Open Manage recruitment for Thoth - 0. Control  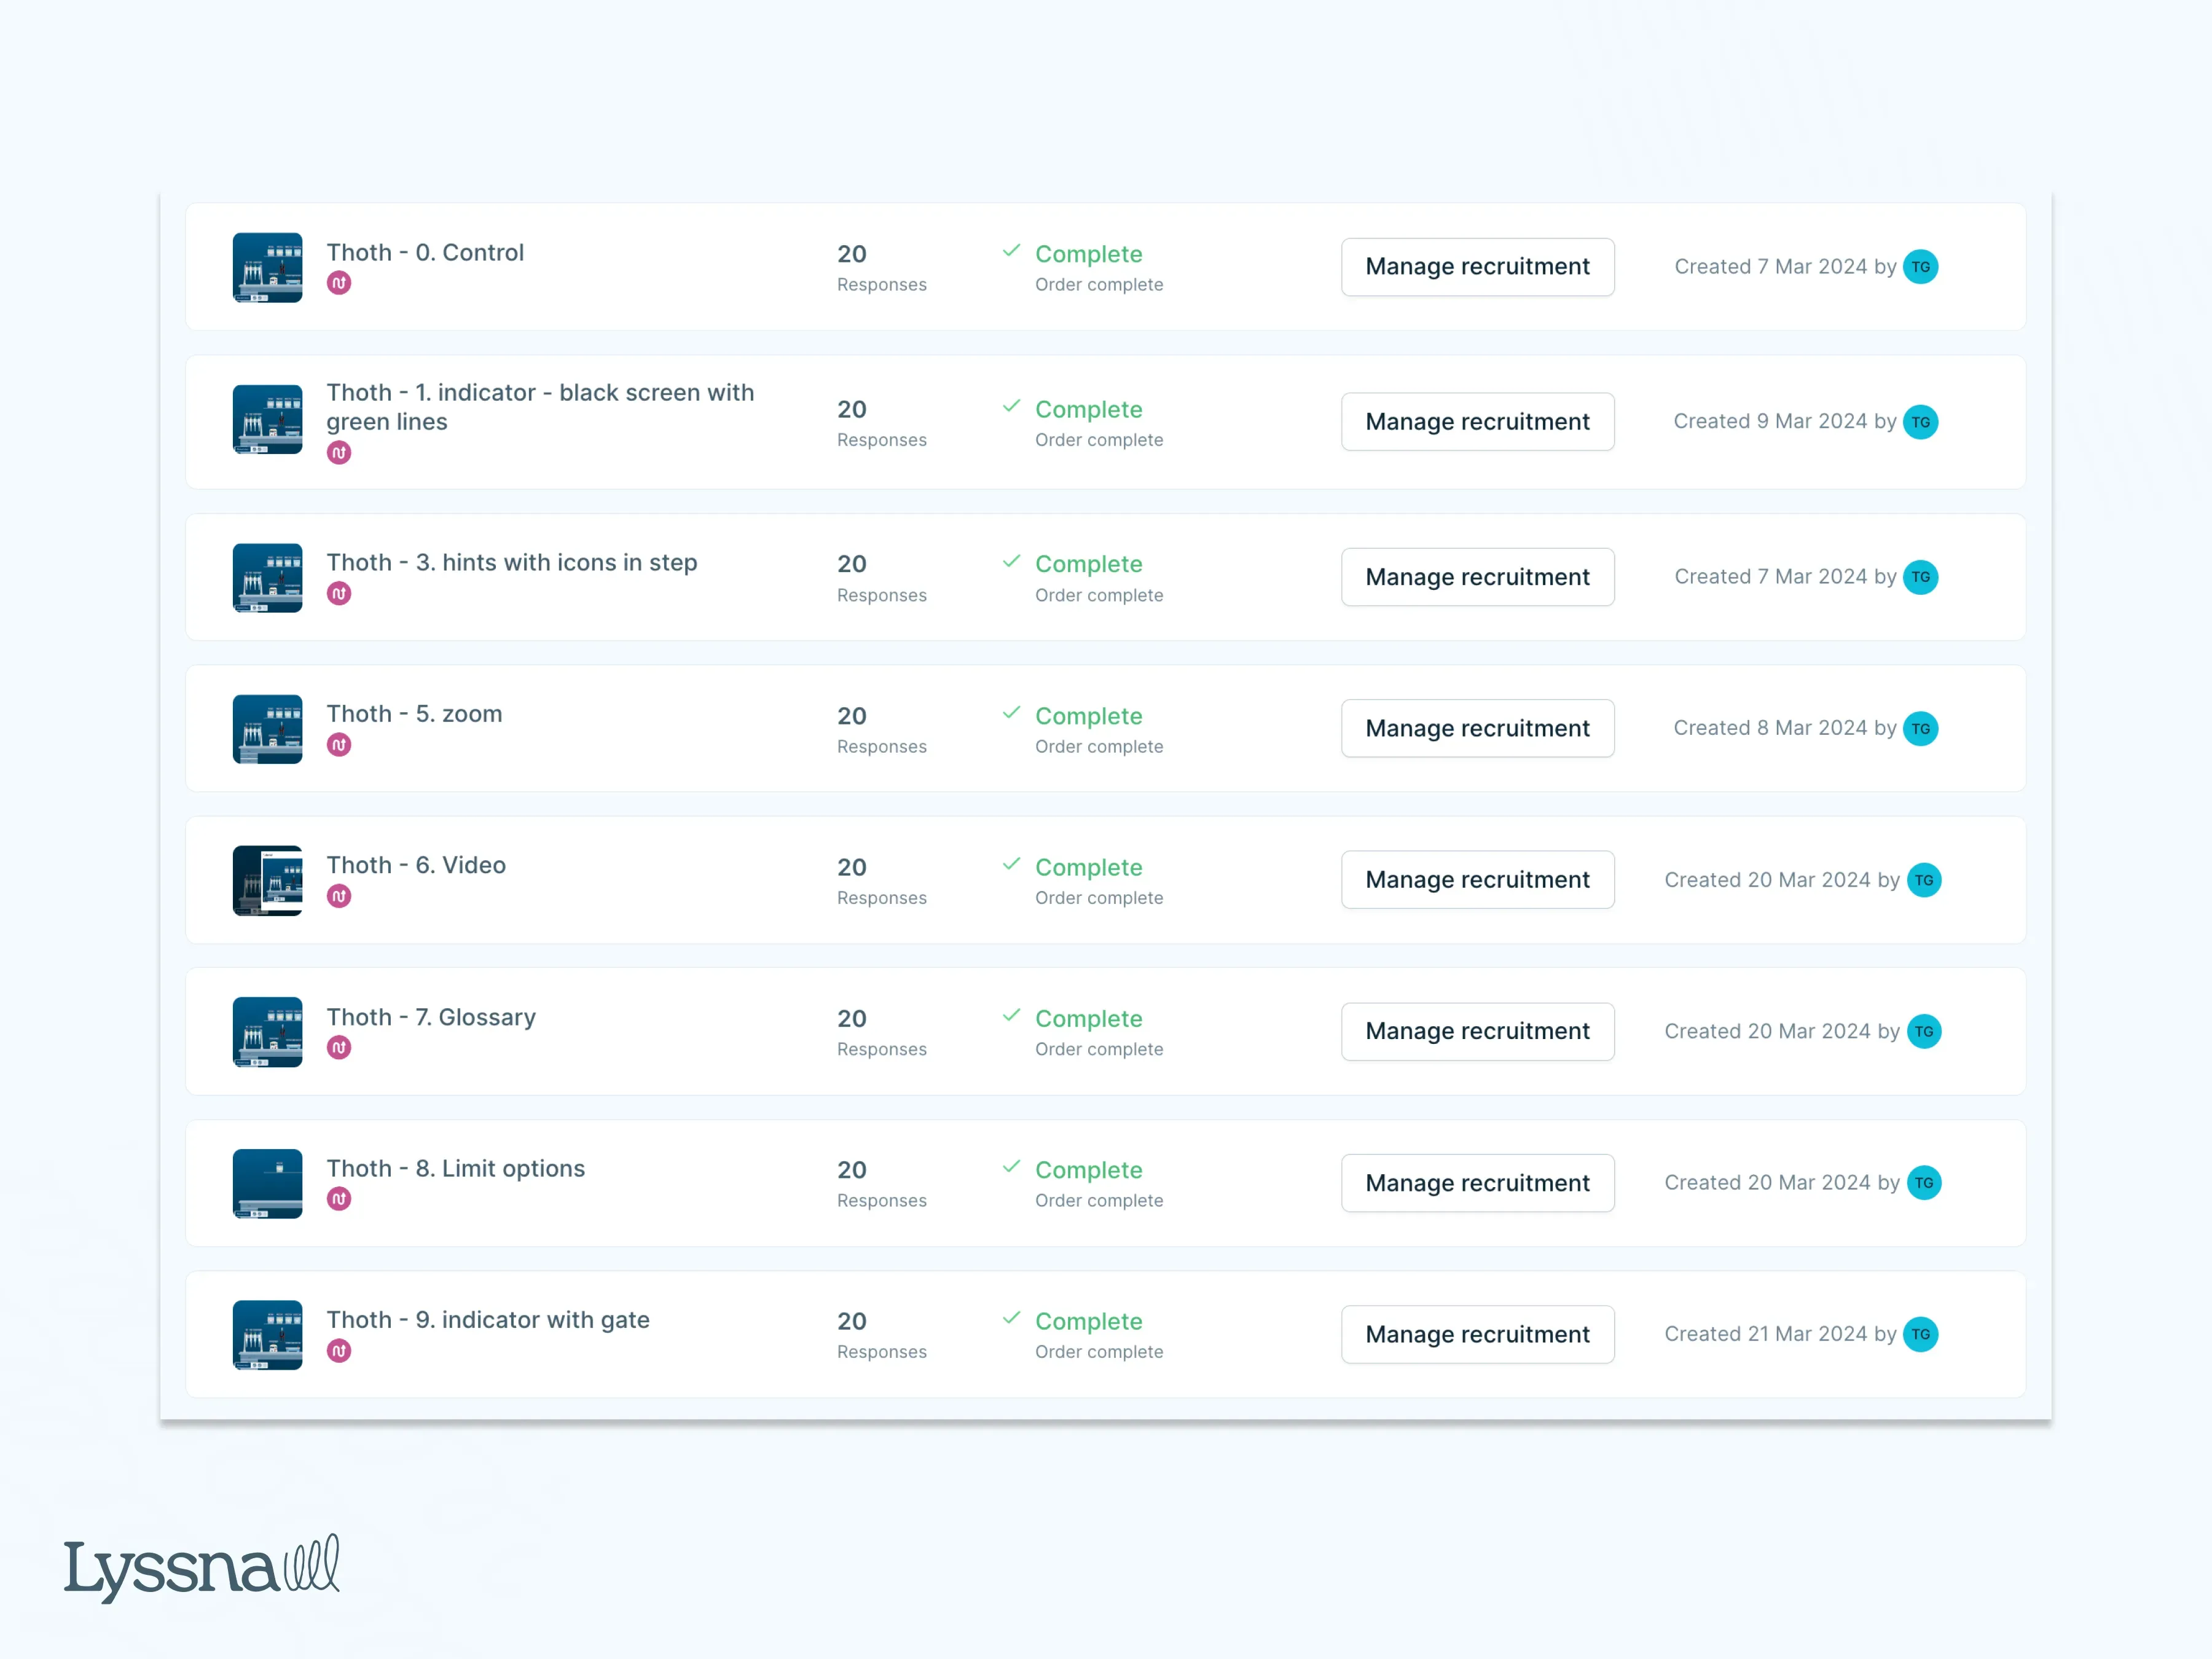click(x=1477, y=266)
